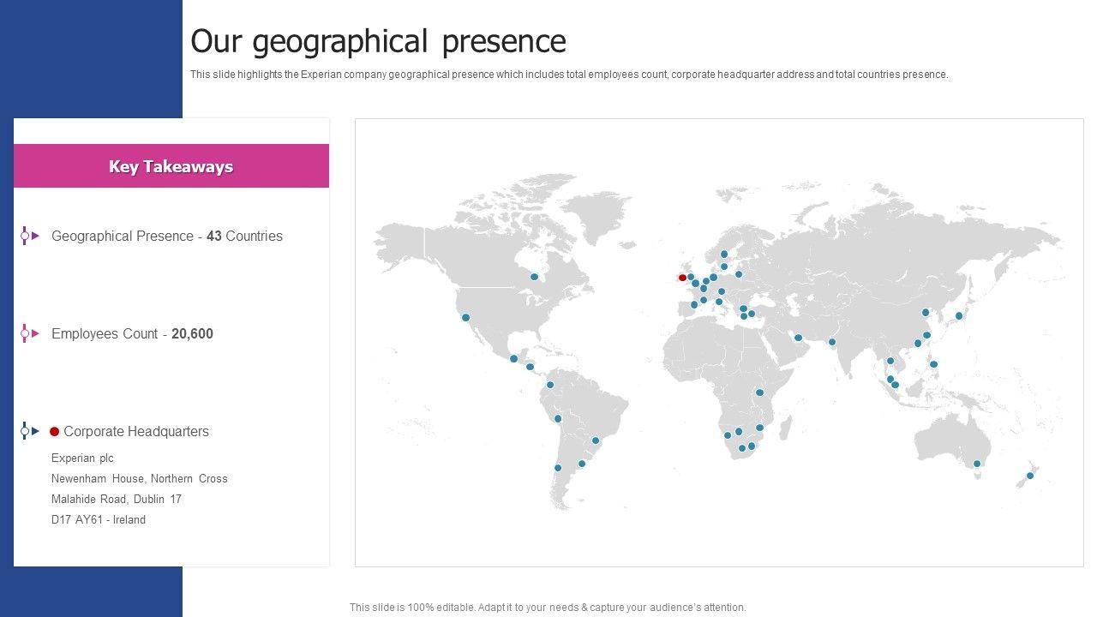Image resolution: width=1097 pixels, height=617 pixels.
Task: Click the map dot on Japan
Action: tap(959, 316)
